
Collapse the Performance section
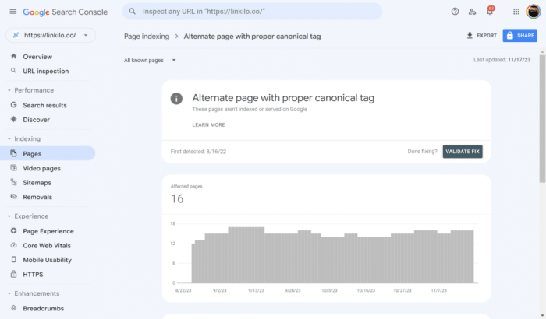pyautogui.click(x=9, y=90)
